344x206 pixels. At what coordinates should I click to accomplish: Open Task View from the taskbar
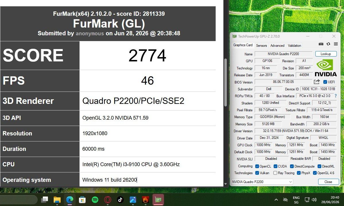coord(45,200)
